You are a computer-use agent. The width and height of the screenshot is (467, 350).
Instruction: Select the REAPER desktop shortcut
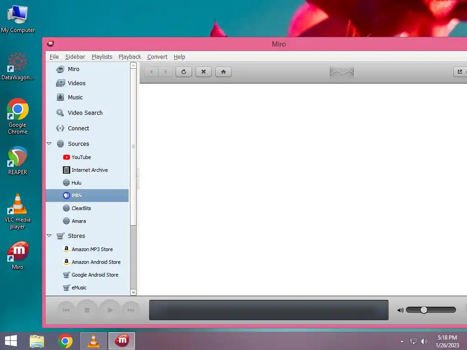(x=18, y=161)
